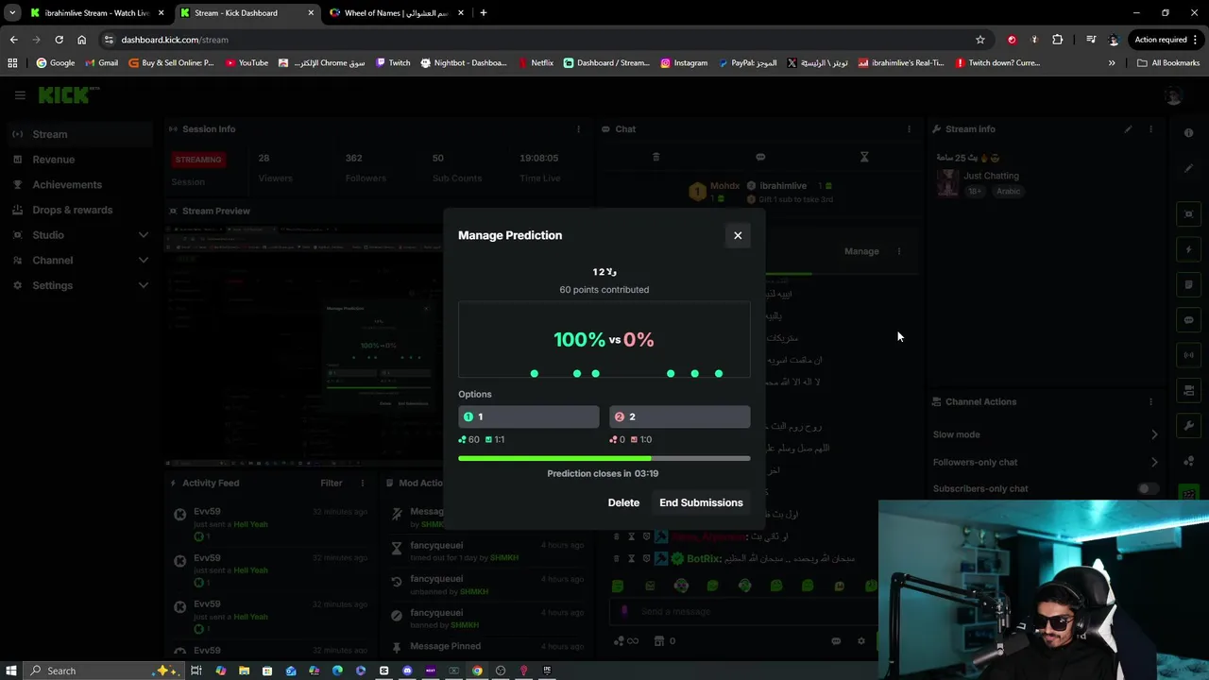Click the browser back button
This screenshot has height=680, width=1209.
tap(13, 40)
